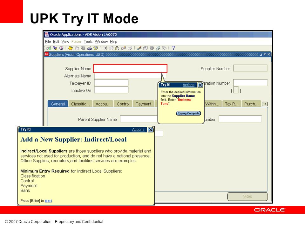Open Actions link in small Try It! bubble

188,85
